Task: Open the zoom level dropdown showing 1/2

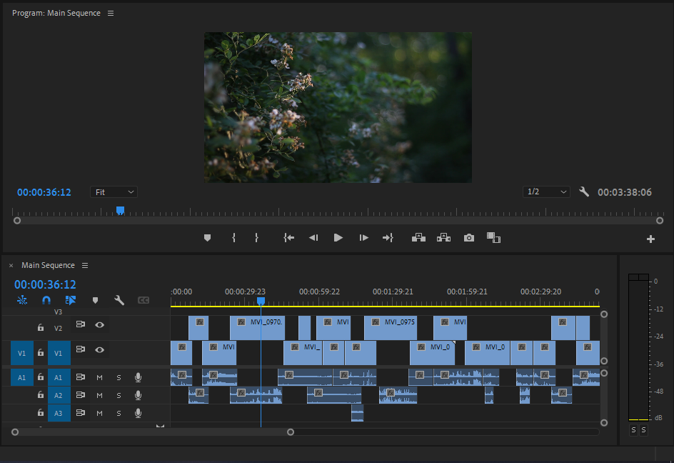Action: pyautogui.click(x=546, y=191)
